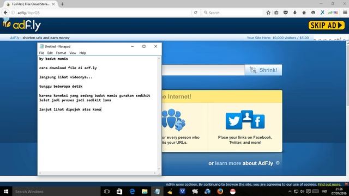Screen dimensions: 349x196
Task: Click the Shrink! button
Action: pos(263,70)
